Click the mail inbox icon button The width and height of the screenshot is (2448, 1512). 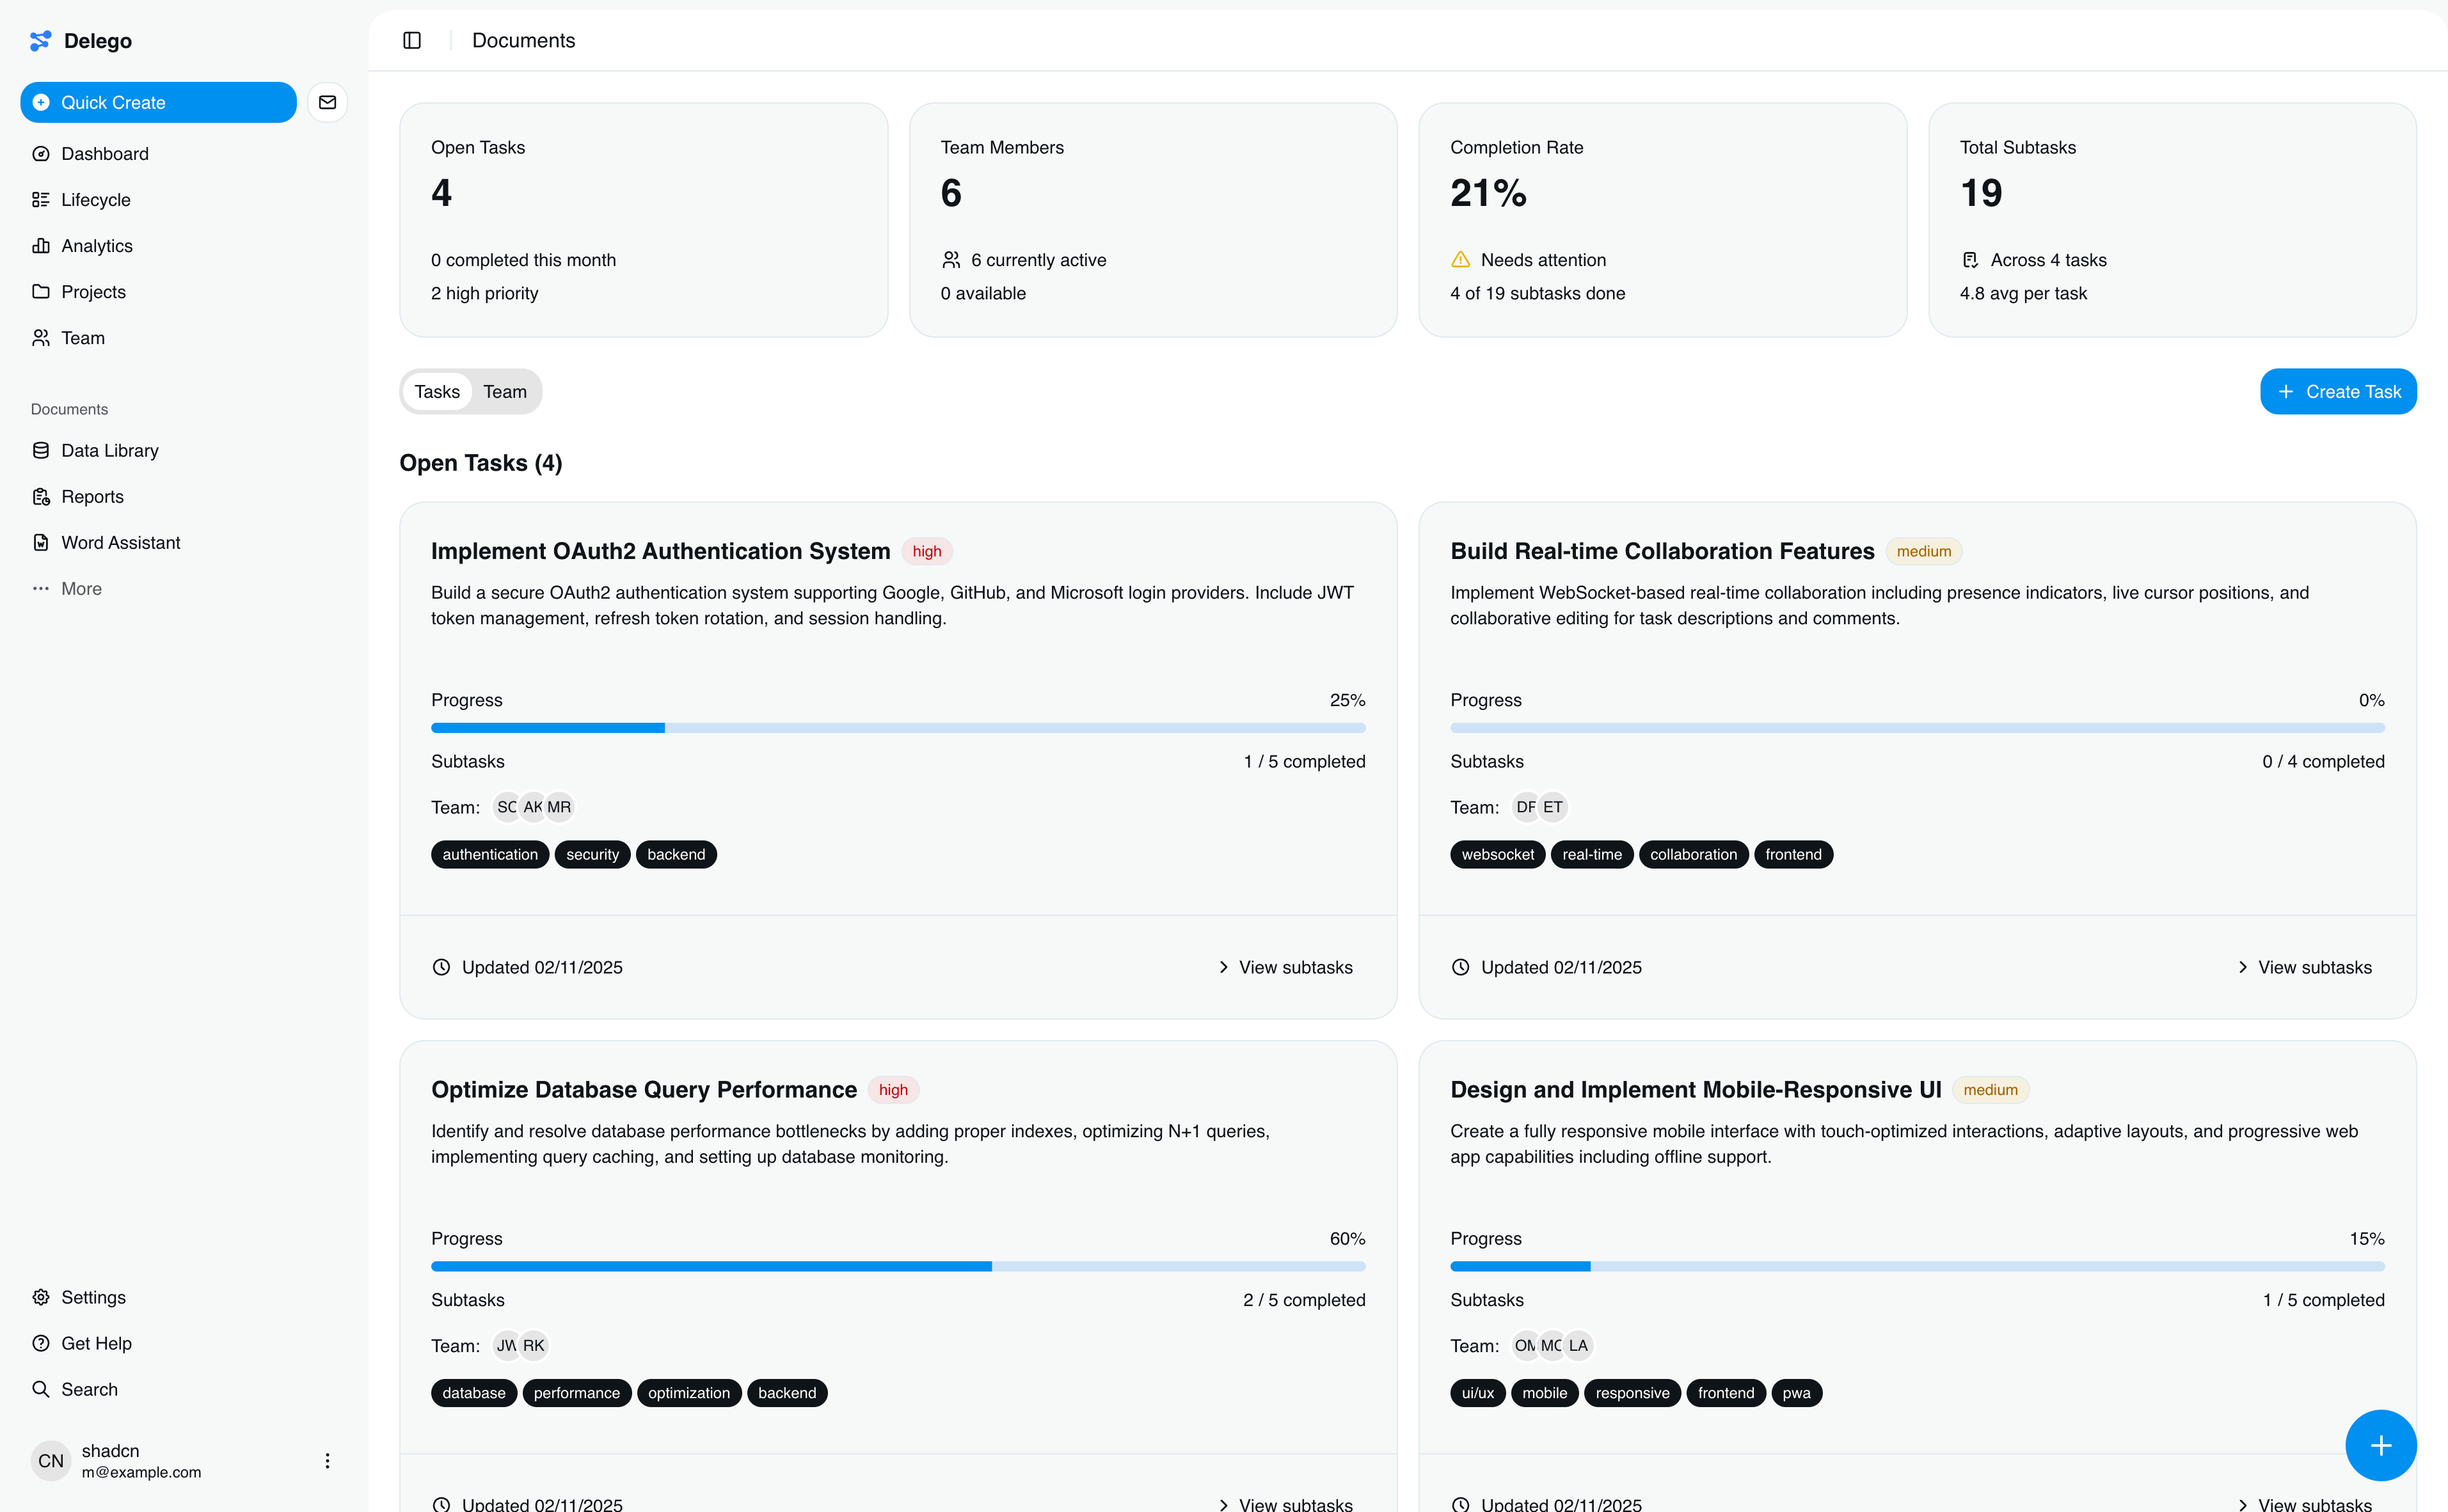327,102
